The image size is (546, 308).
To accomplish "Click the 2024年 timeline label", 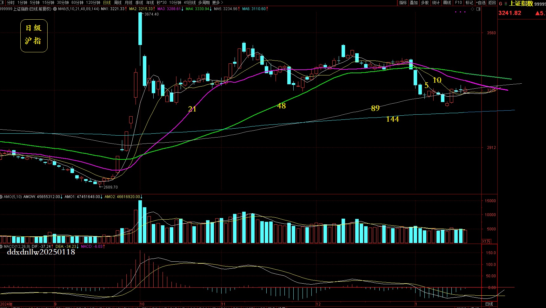I will [6, 304].
